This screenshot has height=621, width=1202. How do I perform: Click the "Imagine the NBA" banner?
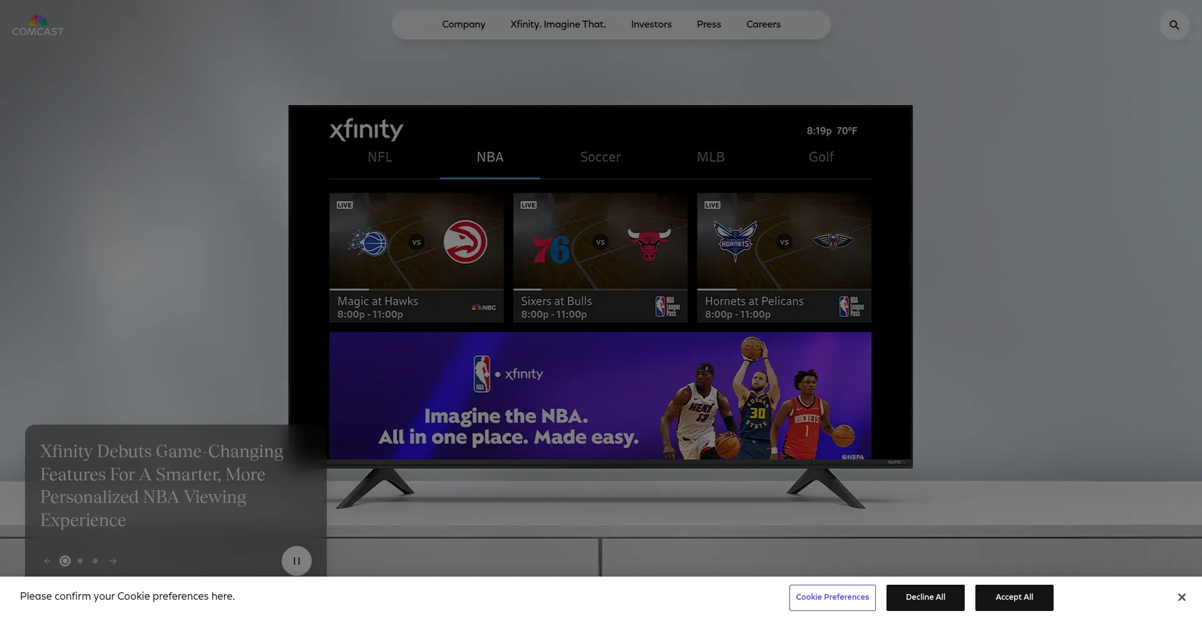[600, 396]
